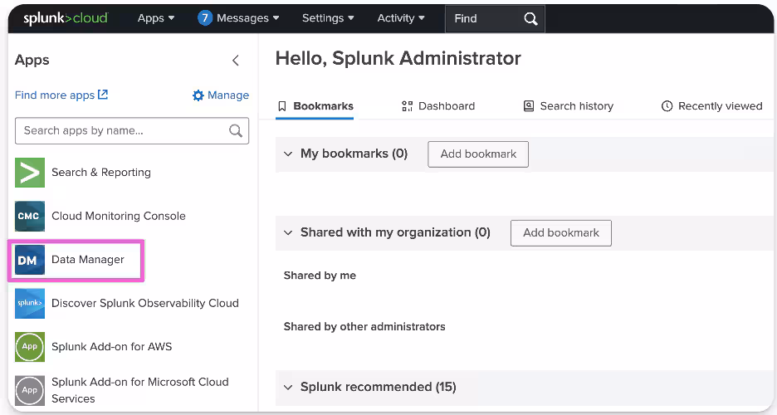Open Cloud Monitoring Console CMC icon
The height and width of the screenshot is (415, 777).
(30, 216)
